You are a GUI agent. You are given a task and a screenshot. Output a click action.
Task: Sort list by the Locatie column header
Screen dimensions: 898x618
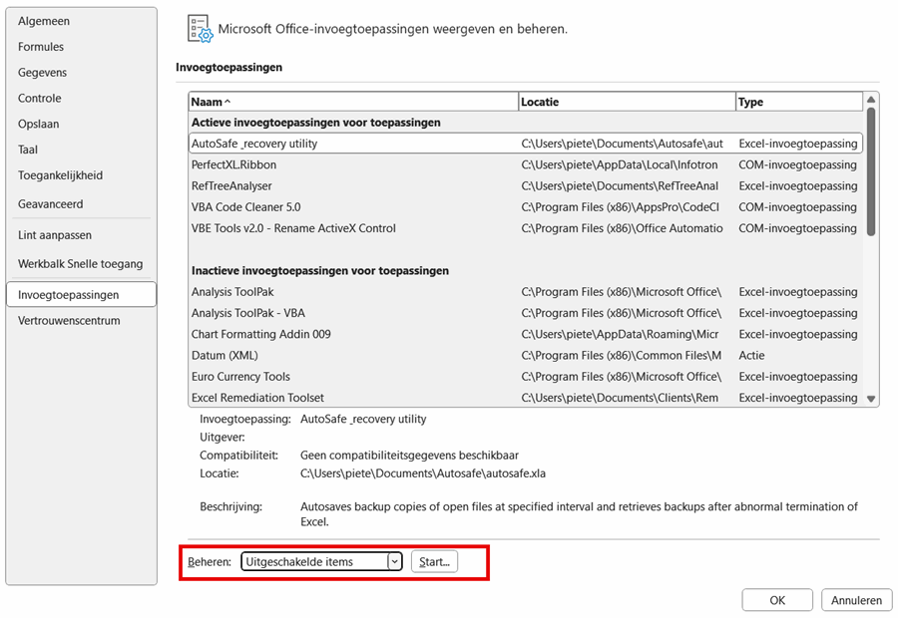(628, 102)
